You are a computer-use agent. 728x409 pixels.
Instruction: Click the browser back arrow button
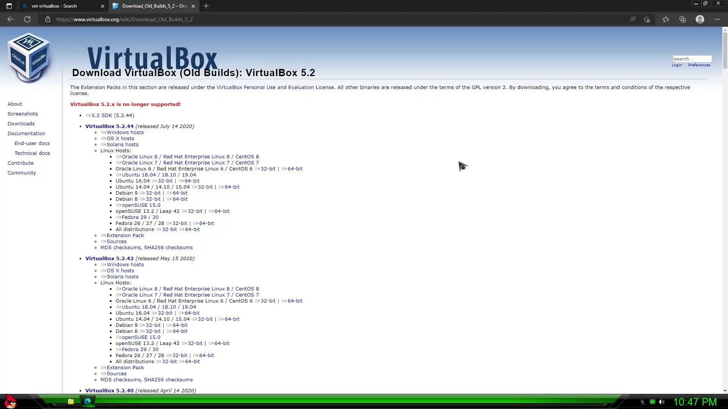tap(11, 19)
